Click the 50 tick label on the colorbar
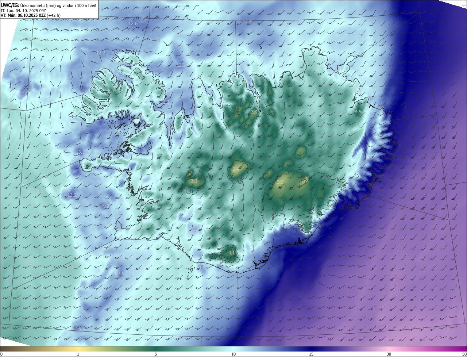467x357 pixels. click(x=464, y=354)
